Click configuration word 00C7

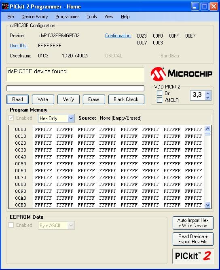click(142, 43)
